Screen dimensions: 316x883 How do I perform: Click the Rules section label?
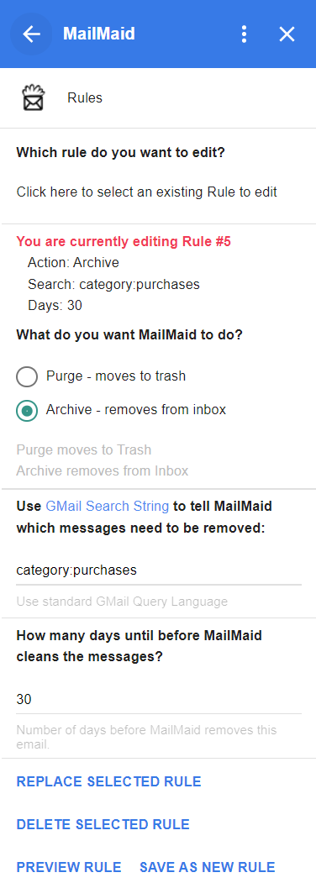pos(85,98)
